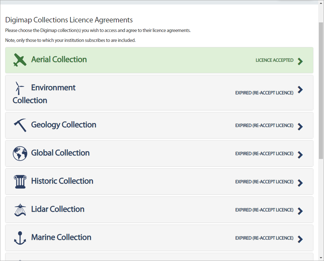Click the 'Note, only those' institution text

[x=70, y=40]
